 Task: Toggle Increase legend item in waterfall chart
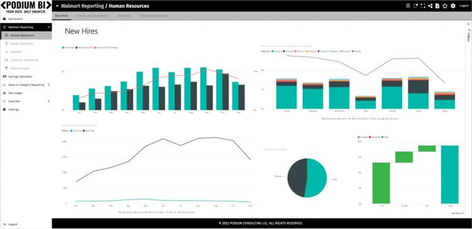(363, 137)
